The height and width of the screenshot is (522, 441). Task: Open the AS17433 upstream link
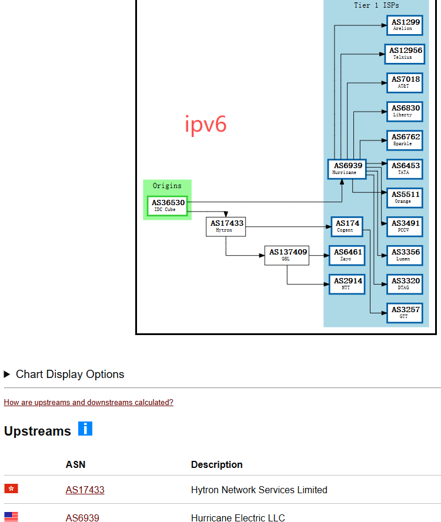(85, 490)
